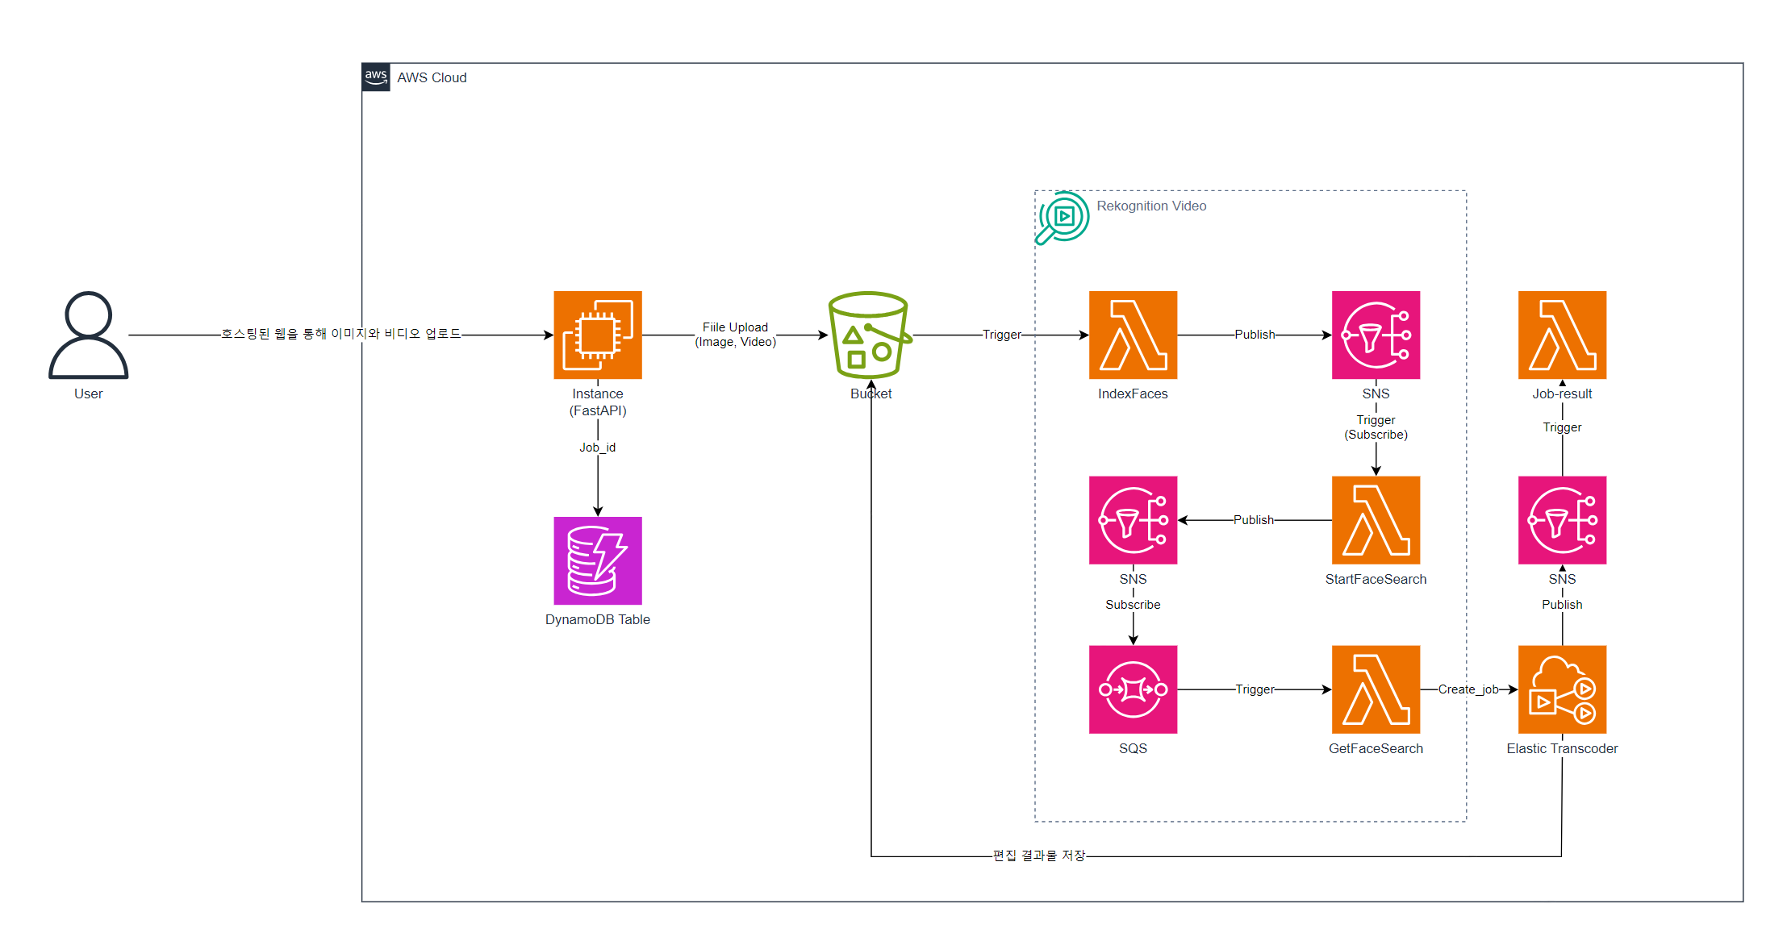Screen dimensions: 1787x941
Task: Click the User person icon
Action: (x=88, y=335)
